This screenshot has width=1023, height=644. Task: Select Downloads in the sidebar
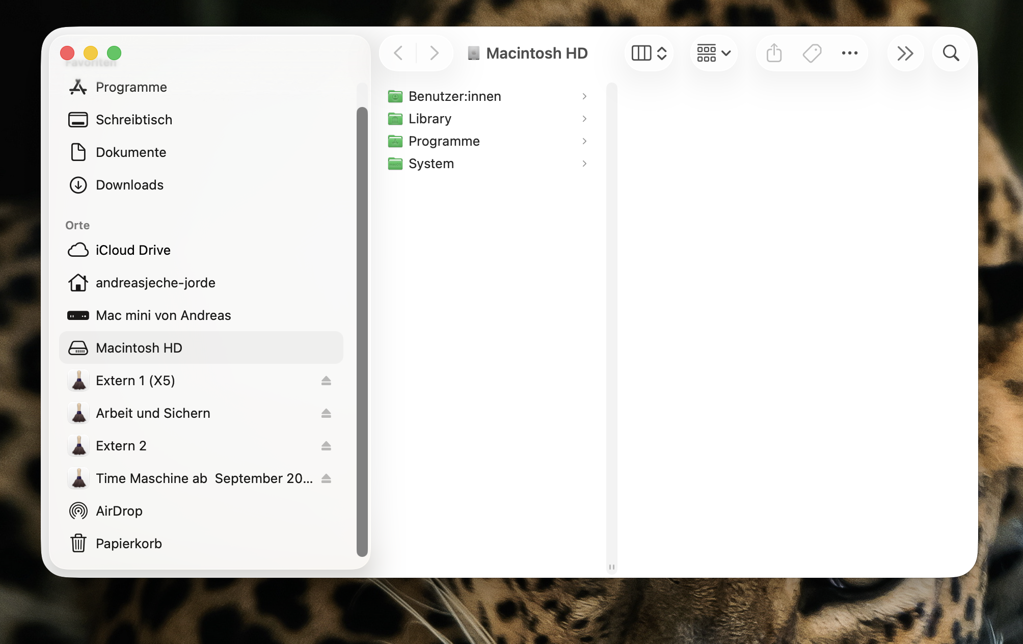pos(129,185)
